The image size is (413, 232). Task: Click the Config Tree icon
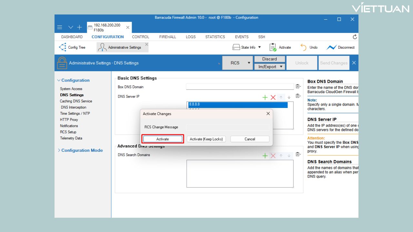(x=63, y=47)
